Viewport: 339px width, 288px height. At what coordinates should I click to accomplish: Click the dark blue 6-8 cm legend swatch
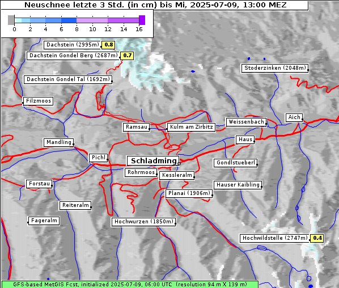click(x=69, y=20)
